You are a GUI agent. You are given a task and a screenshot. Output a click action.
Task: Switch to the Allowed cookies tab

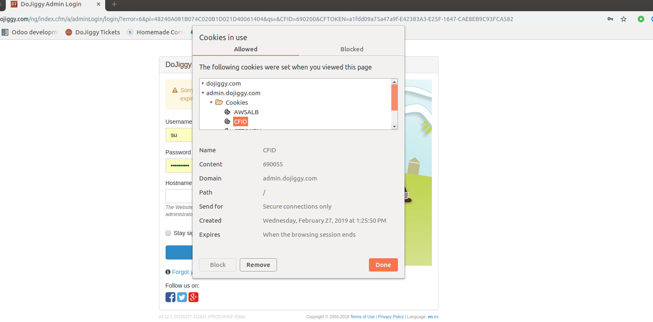246,49
